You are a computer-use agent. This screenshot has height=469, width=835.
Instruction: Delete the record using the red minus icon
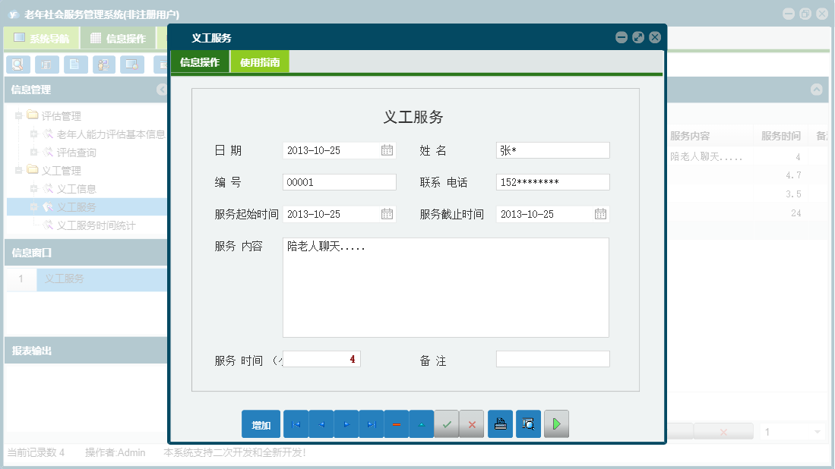396,423
